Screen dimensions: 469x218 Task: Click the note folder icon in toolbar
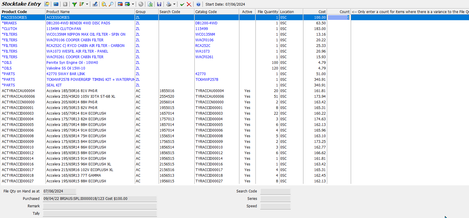coord(47,4)
